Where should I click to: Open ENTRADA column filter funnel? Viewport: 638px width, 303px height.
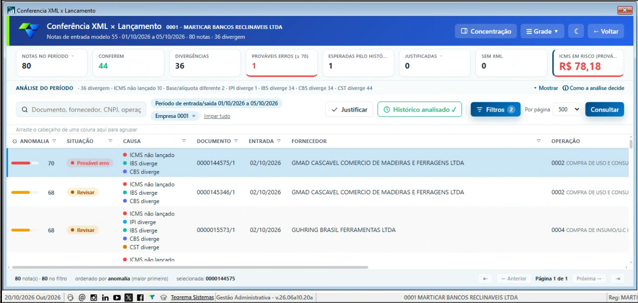[279, 141]
